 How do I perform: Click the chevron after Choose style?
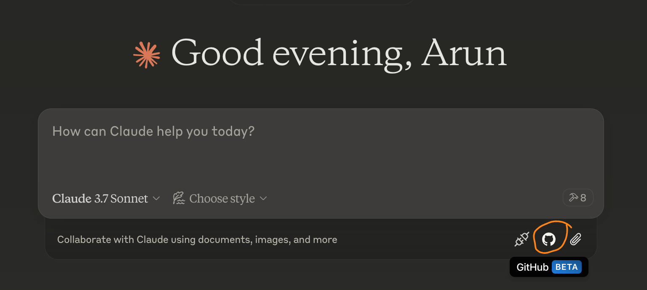coord(263,198)
